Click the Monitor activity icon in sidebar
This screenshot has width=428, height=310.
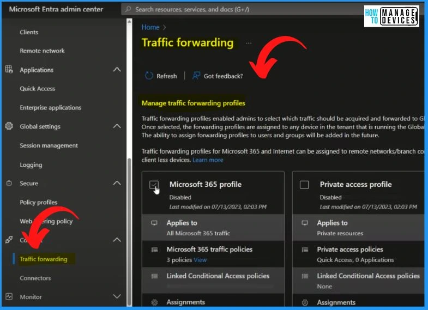(x=9, y=296)
